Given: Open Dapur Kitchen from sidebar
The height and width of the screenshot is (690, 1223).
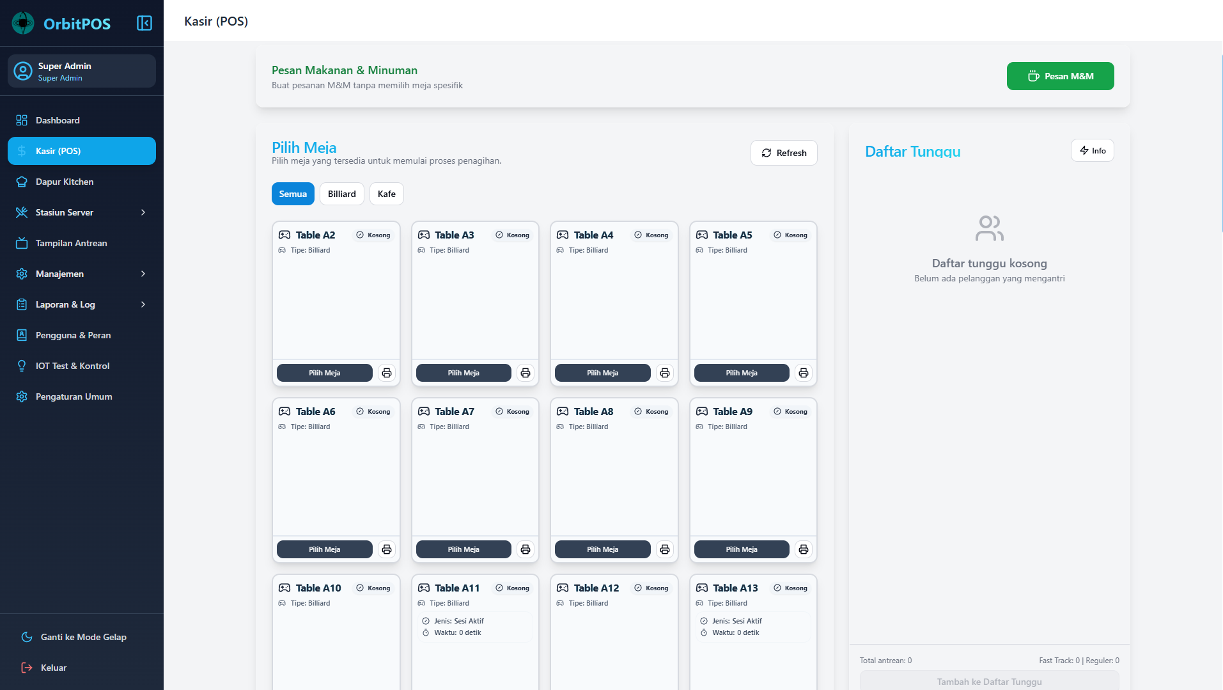Looking at the screenshot, I should point(65,182).
